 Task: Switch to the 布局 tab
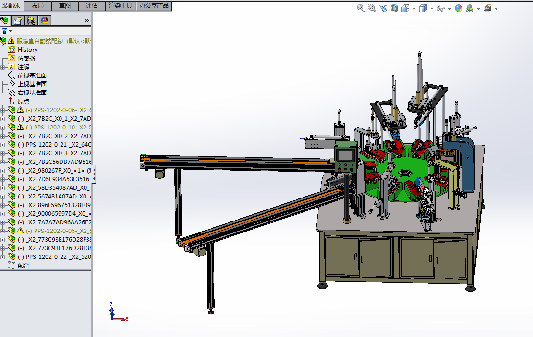[x=38, y=6]
